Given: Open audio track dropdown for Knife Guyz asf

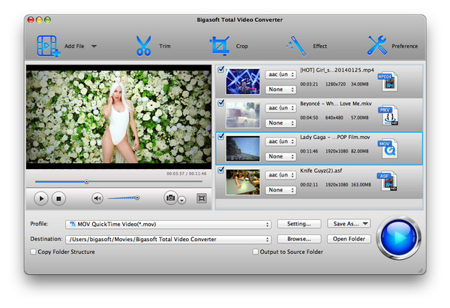Looking at the screenshot, I should click(x=280, y=175).
